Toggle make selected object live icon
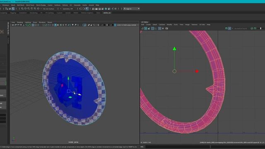The height and width of the screenshot is (149, 265). click(39, 9)
